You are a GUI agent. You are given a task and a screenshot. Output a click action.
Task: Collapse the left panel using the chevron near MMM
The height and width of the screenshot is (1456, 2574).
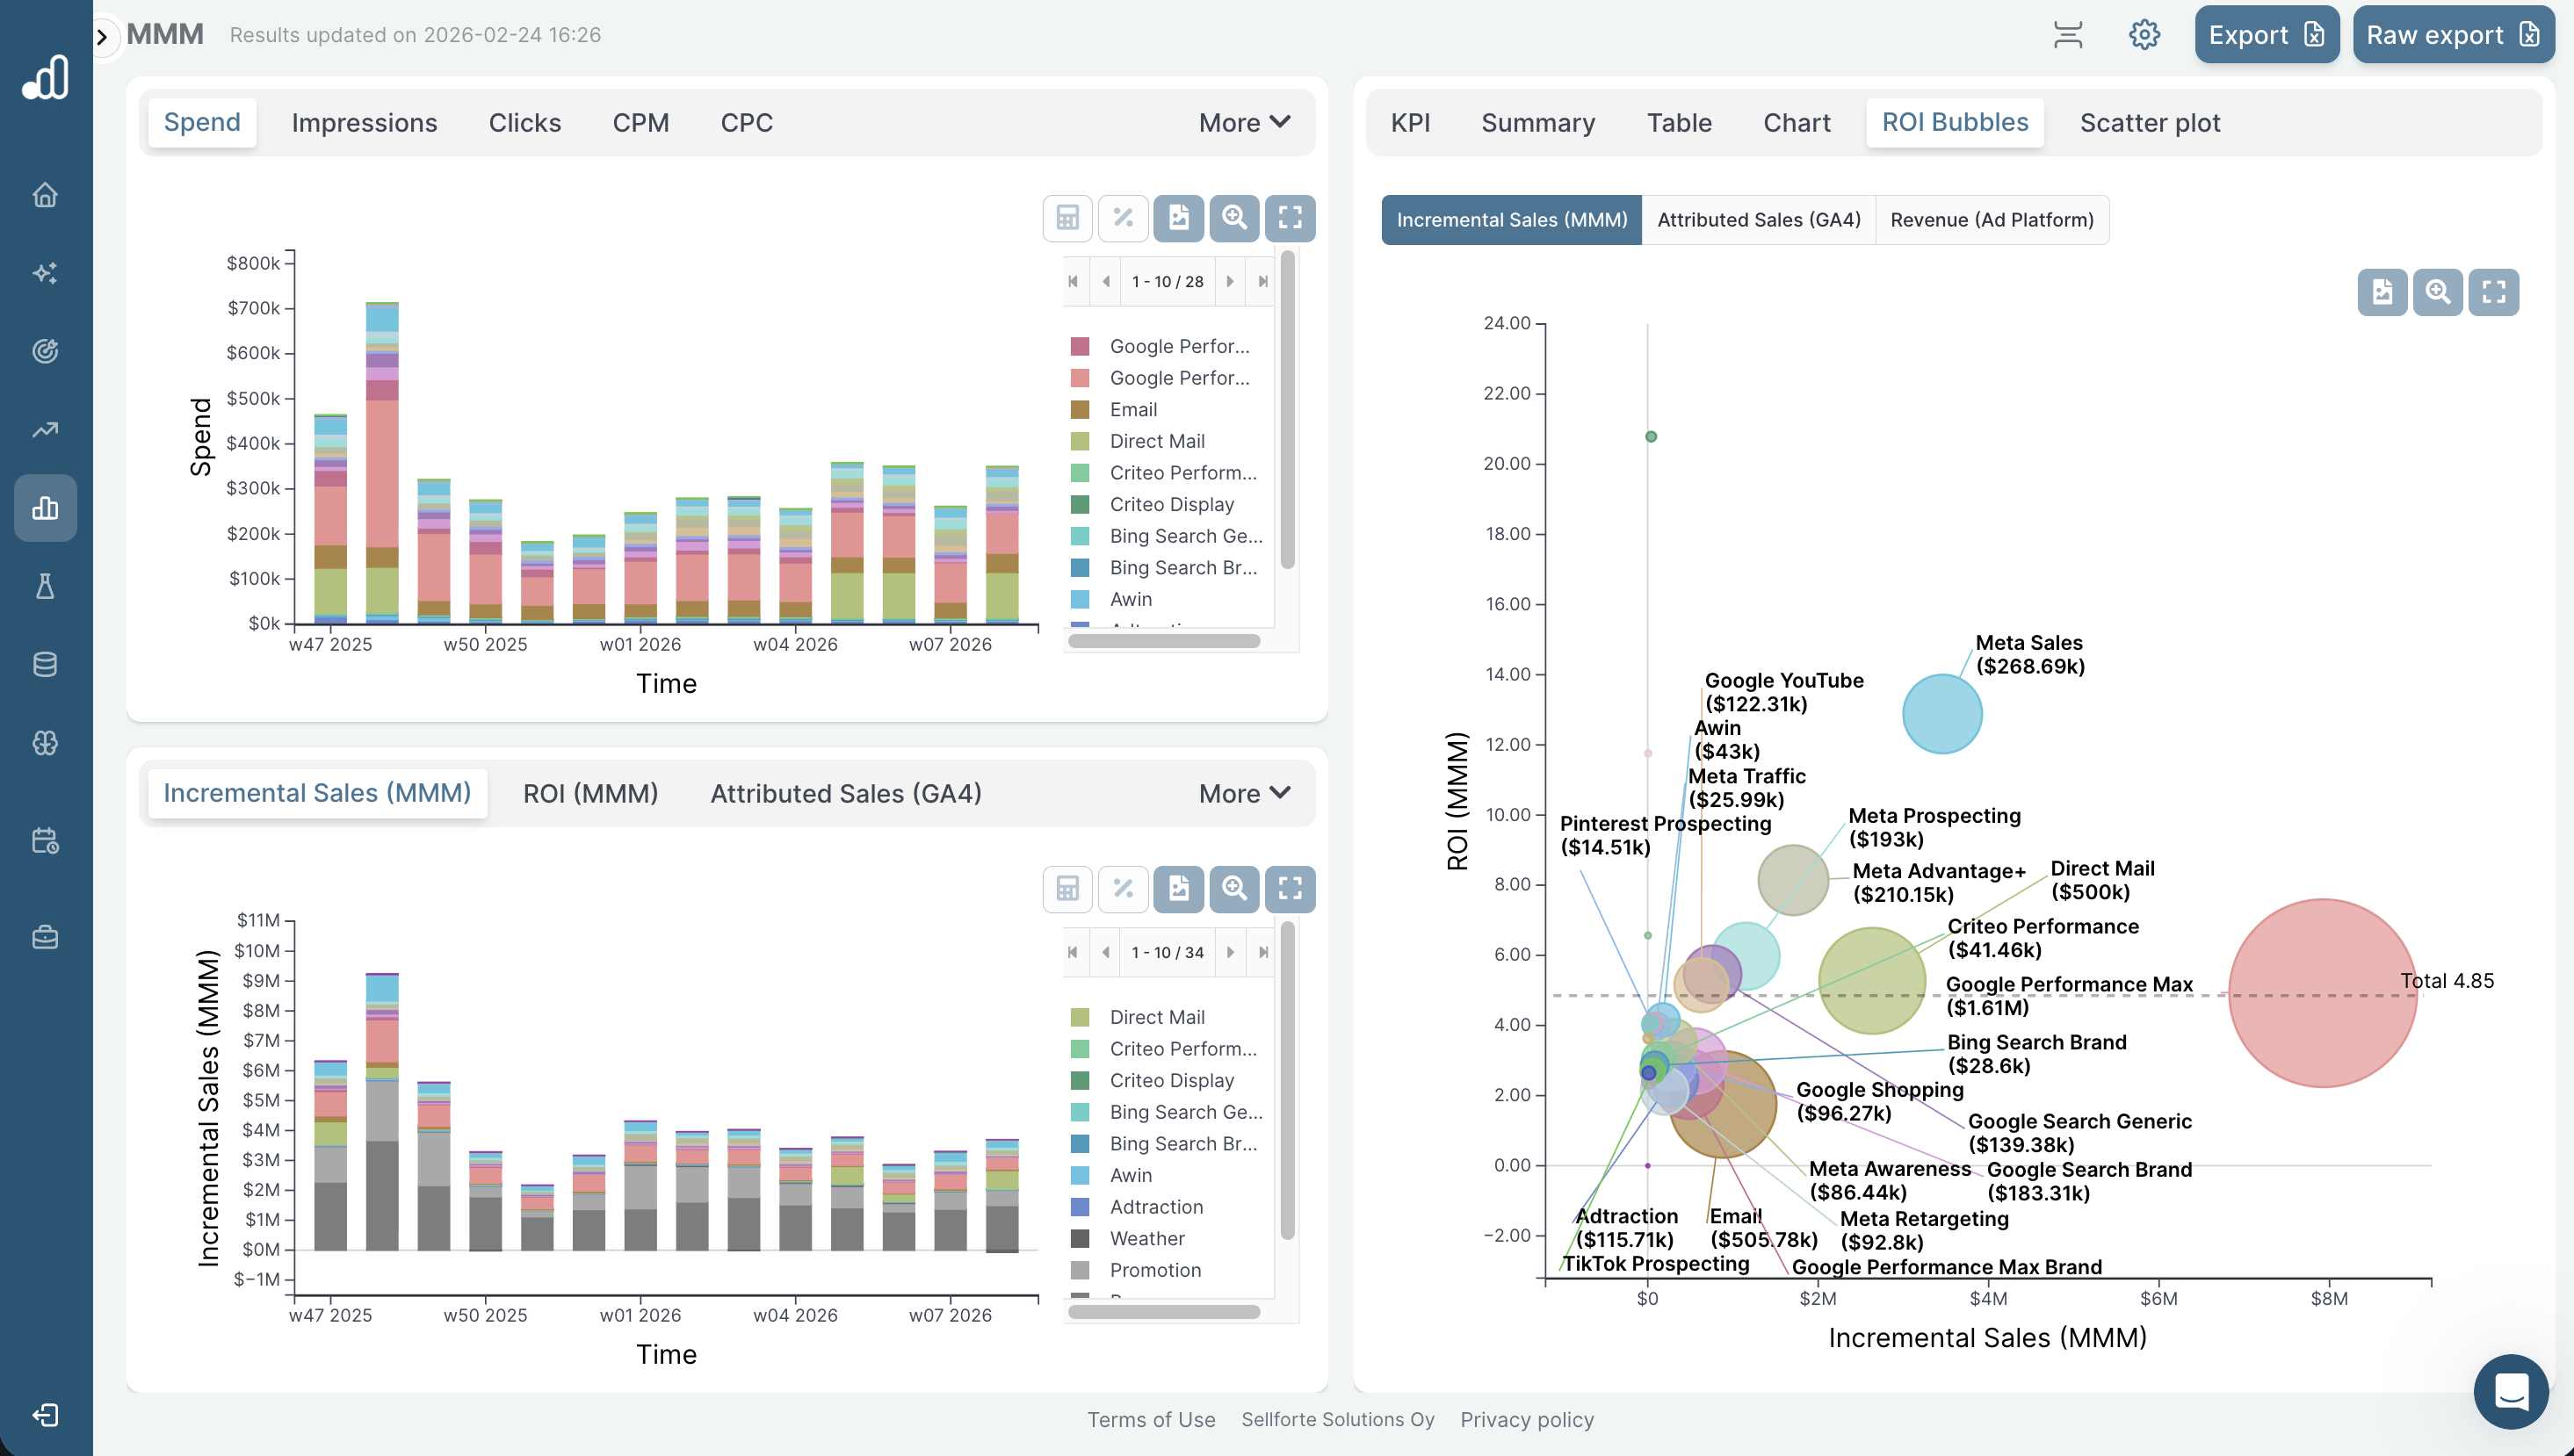coord(101,37)
